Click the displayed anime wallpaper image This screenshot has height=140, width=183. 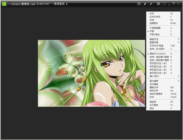pos(91,73)
